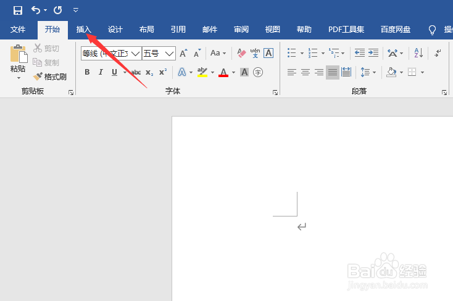Switch to the 引用 ribbon tab
Image resolution: width=453 pixels, height=301 pixels.
pyautogui.click(x=178, y=30)
